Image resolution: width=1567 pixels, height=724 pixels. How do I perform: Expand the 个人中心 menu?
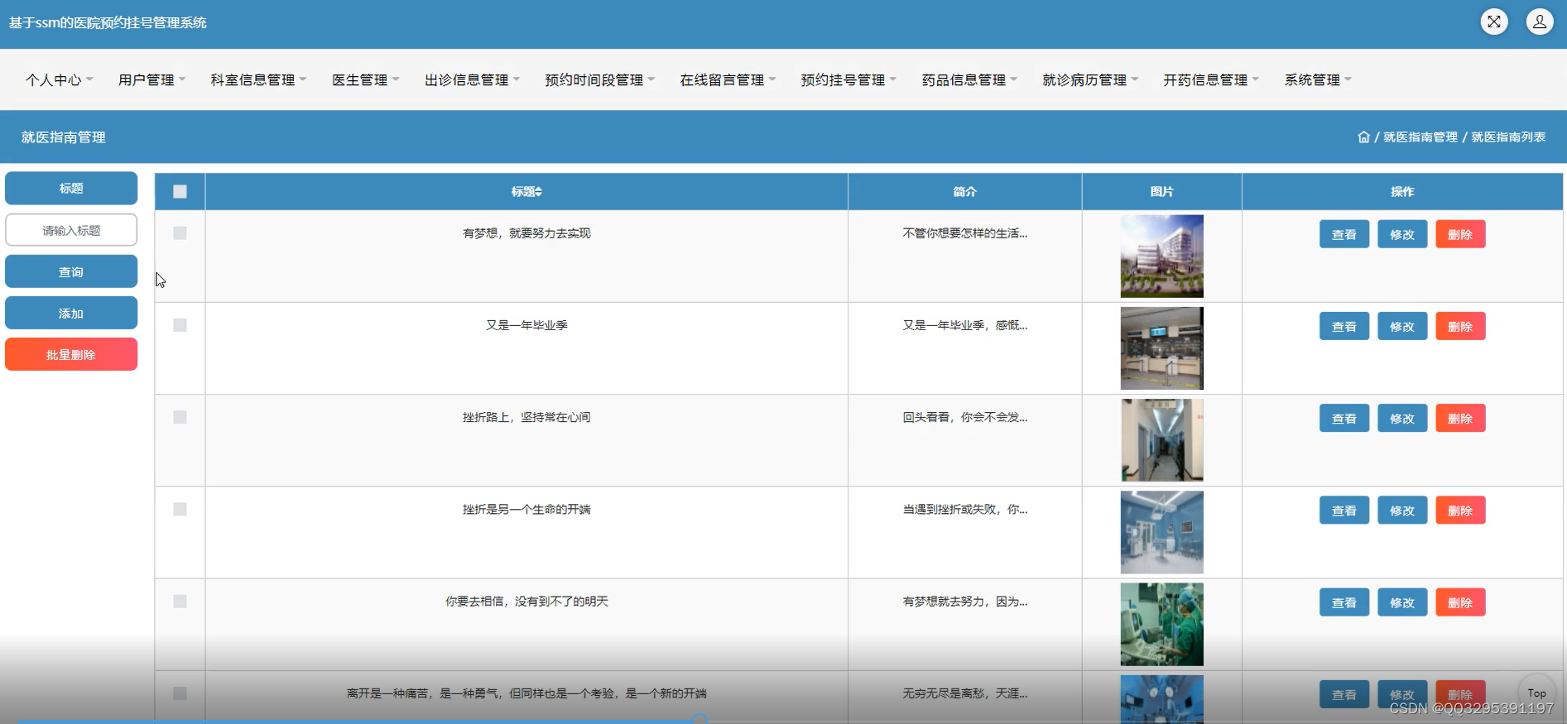click(x=59, y=79)
